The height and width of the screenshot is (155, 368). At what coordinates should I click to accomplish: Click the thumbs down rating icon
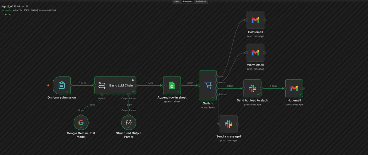tap(27, 6)
